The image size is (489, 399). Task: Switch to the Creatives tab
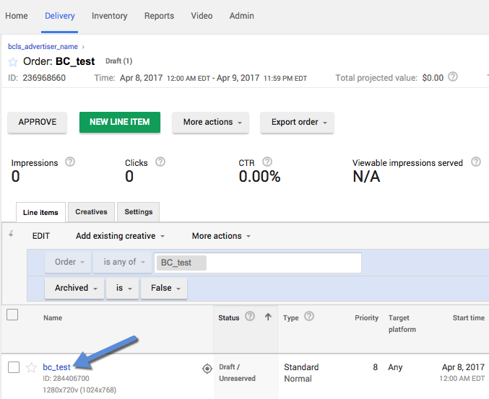click(91, 212)
